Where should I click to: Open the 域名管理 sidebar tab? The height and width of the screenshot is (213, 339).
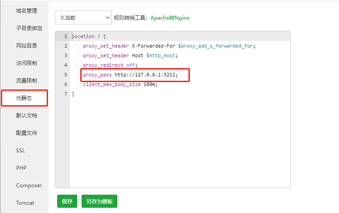pos(26,10)
